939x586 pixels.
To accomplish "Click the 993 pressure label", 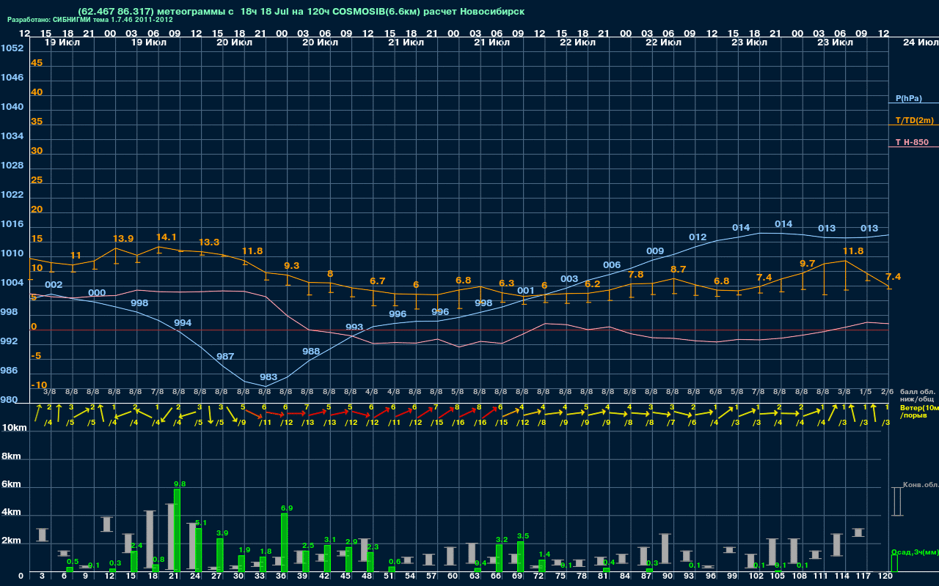I will coord(354,327).
